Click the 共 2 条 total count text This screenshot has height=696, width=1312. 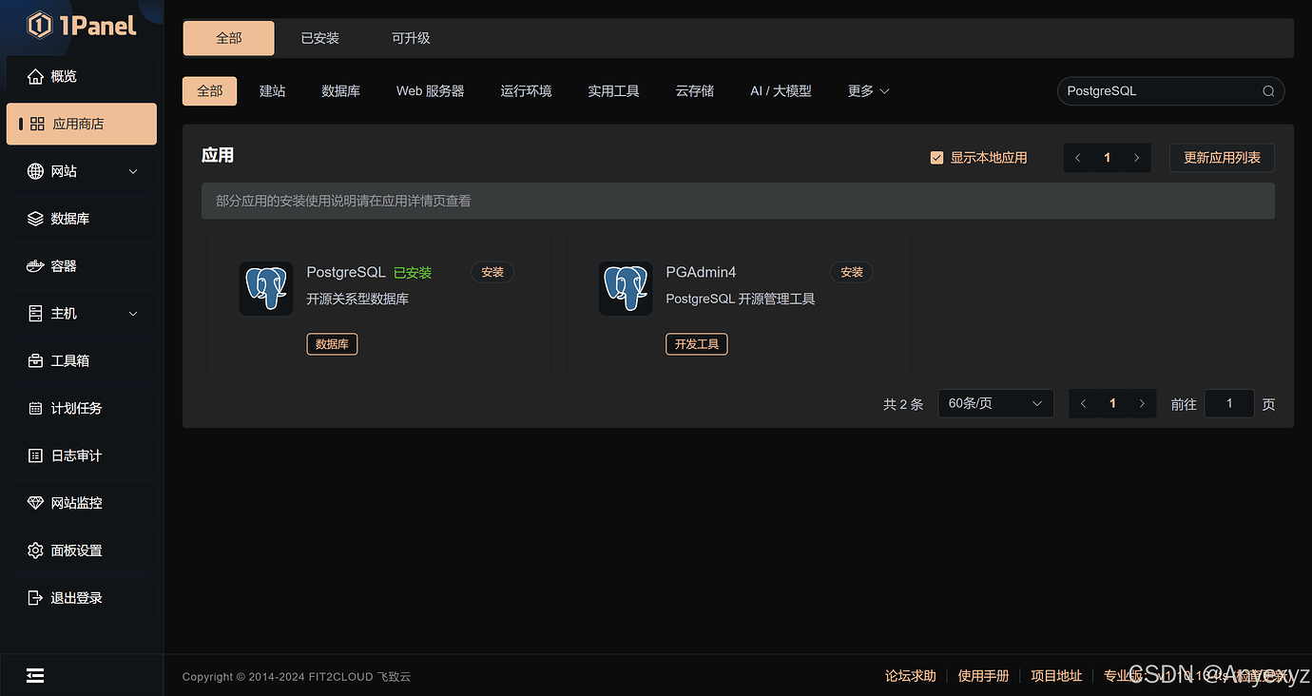tap(903, 404)
